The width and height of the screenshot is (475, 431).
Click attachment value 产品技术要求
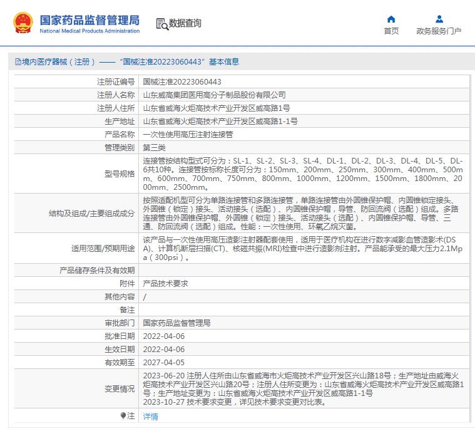point(165,284)
